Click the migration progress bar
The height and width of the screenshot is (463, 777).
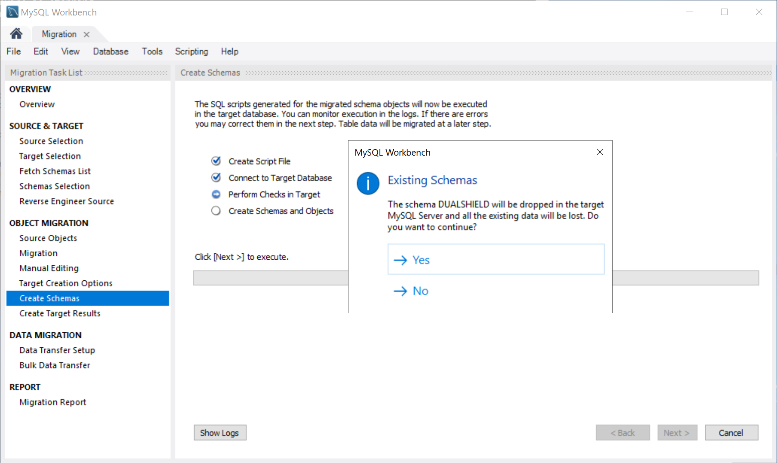coord(270,278)
